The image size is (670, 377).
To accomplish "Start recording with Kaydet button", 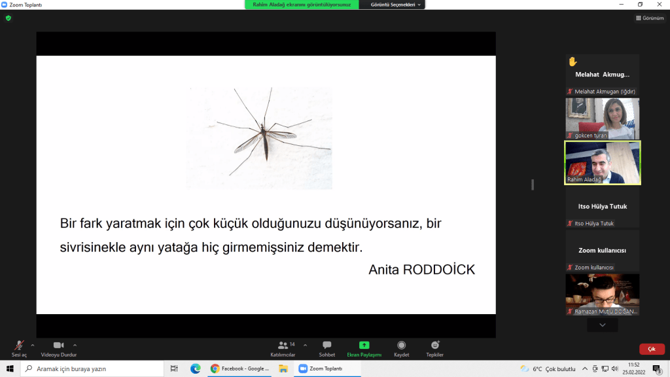I will (401, 347).
